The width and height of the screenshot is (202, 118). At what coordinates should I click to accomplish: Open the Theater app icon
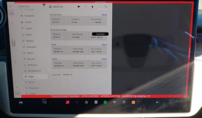[x=124, y=102]
